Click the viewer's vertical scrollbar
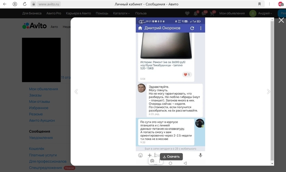 pos(272,91)
